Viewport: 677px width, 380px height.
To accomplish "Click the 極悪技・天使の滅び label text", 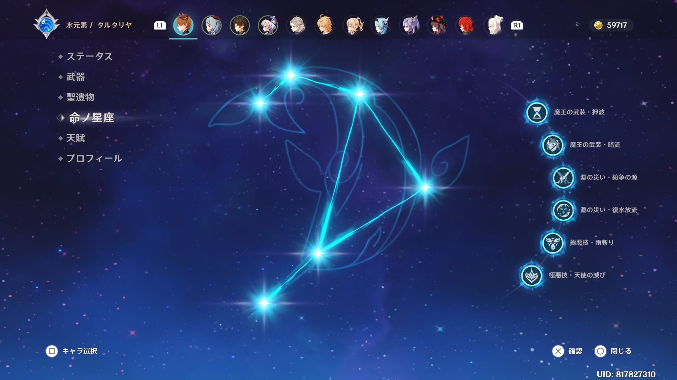I will [x=577, y=275].
